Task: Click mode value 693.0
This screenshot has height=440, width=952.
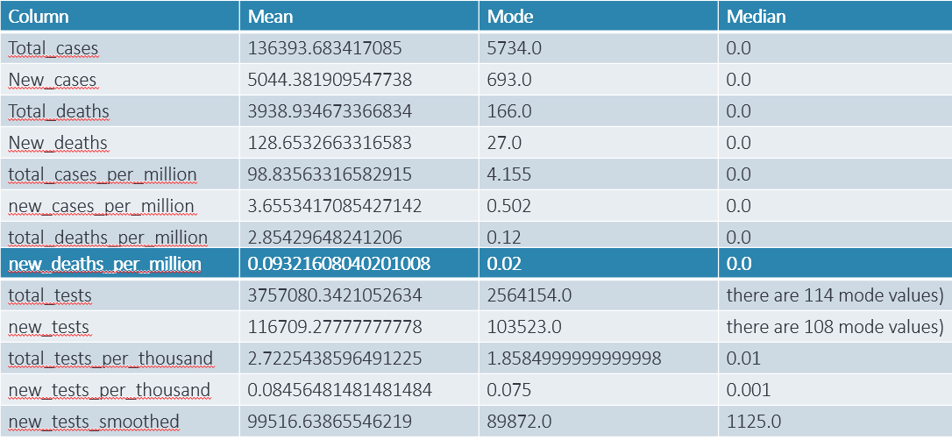Action: [x=508, y=80]
